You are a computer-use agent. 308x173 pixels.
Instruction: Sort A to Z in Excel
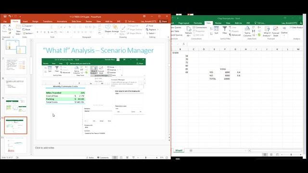[x=211, y=29]
